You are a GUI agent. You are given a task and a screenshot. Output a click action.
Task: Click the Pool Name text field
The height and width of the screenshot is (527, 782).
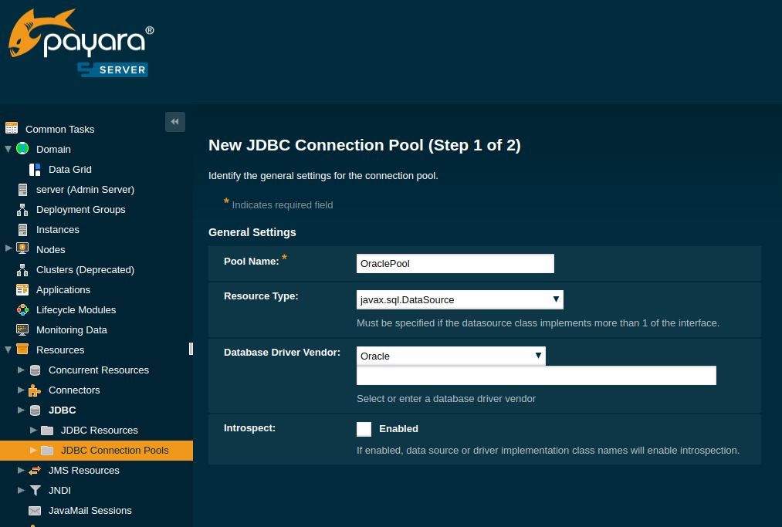coord(455,263)
